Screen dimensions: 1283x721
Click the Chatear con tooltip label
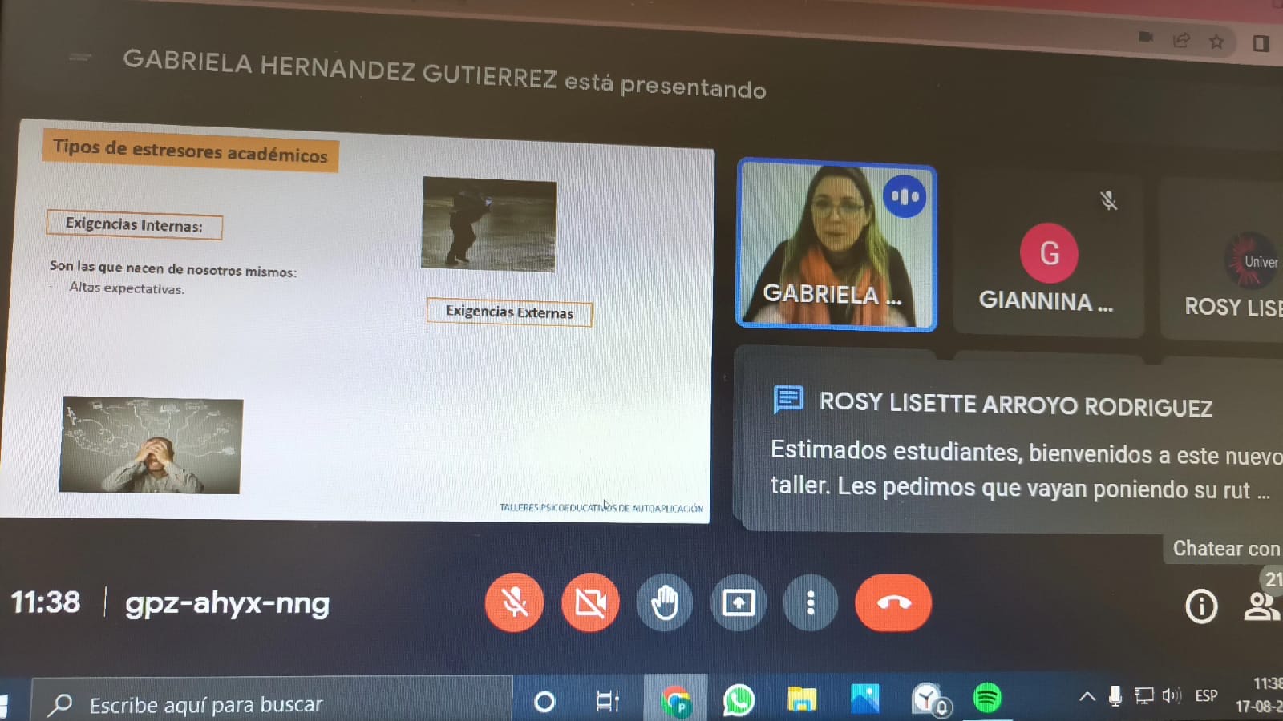click(x=1224, y=548)
